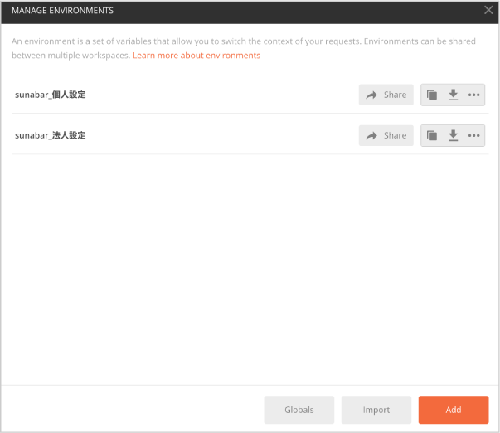Download the sunabar_法人設定 environment
Screen dimensions: 500x433
click(x=453, y=135)
